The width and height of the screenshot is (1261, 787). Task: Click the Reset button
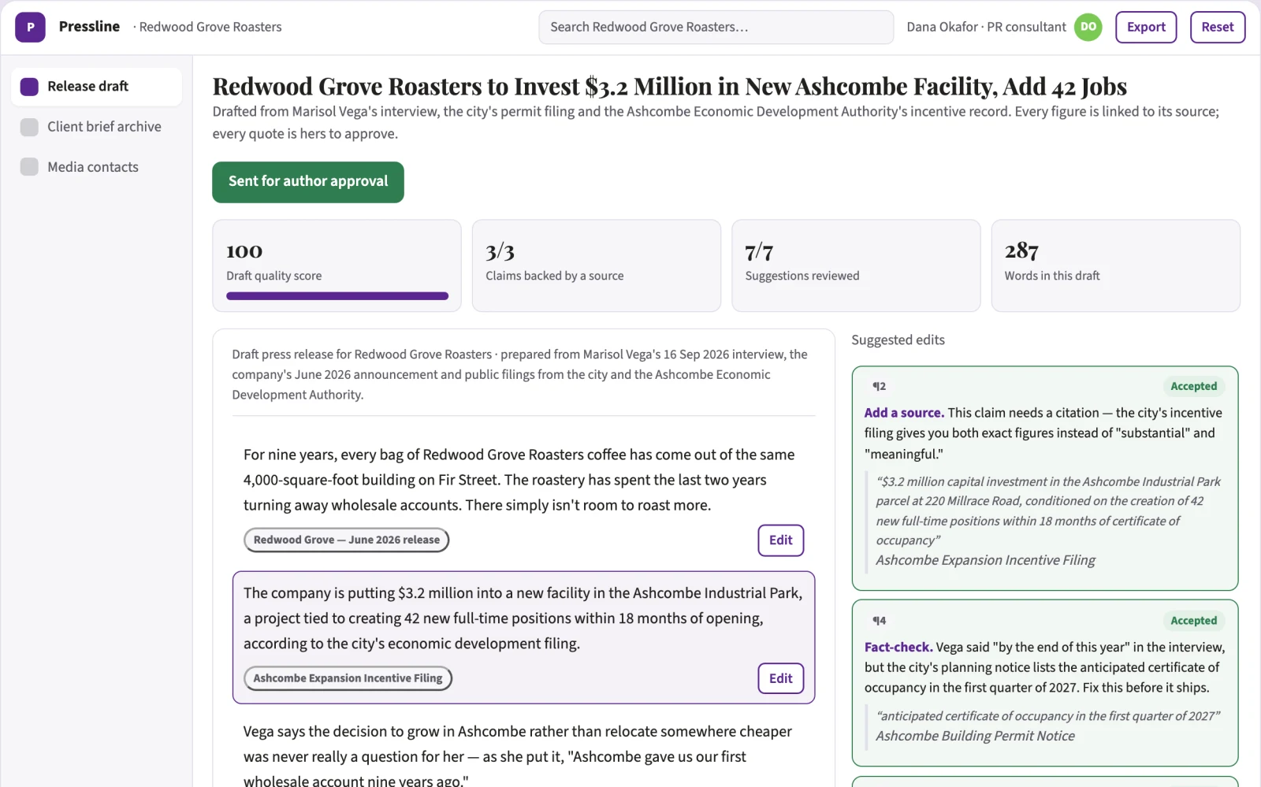pos(1217,27)
